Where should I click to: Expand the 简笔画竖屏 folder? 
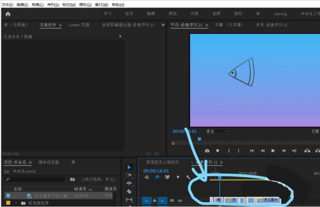point(16,203)
